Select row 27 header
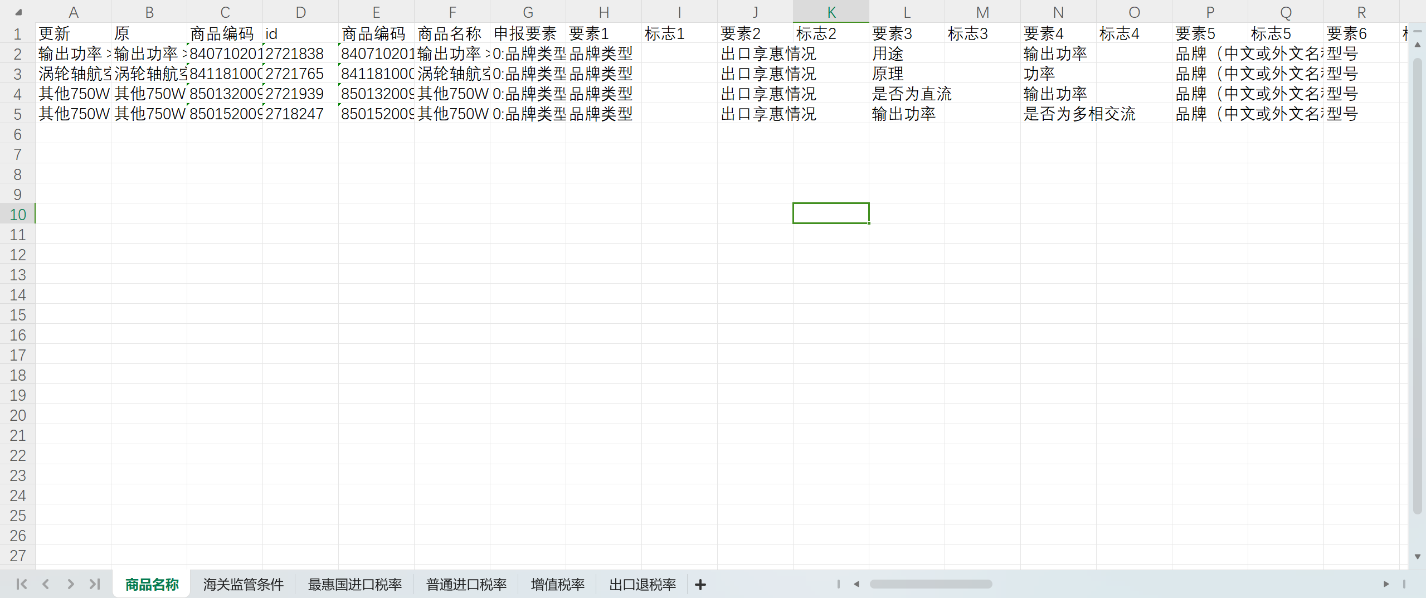The height and width of the screenshot is (598, 1426). (x=18, y=556)
